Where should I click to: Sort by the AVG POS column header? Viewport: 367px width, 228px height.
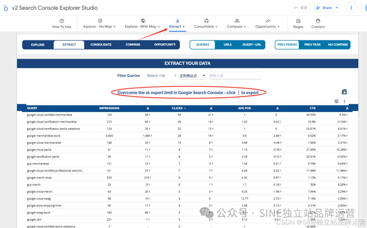[244, 108]
